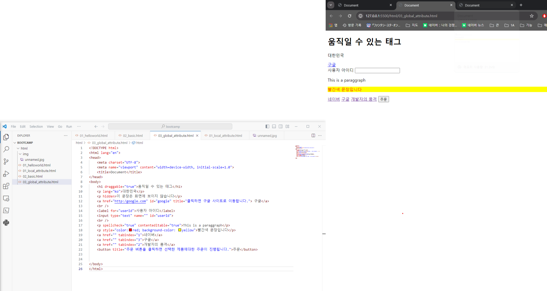Image resolution: width=547 pixels, height=291 pixels.
Task: Open the Run and Debug view
Action: click(6, 174)
